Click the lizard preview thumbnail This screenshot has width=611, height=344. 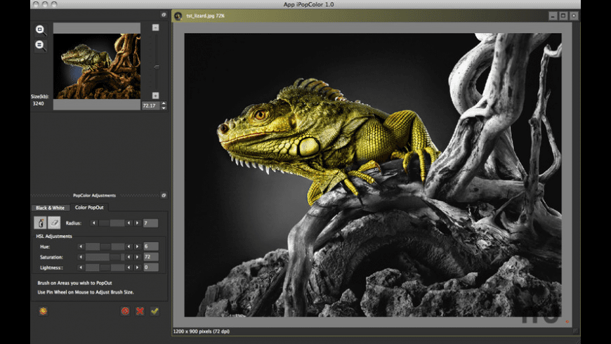[x=97, y=66]
